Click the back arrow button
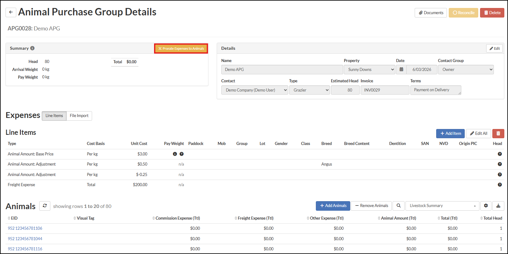The height and width of the screenshot is (254, 508). coord(11,12)
